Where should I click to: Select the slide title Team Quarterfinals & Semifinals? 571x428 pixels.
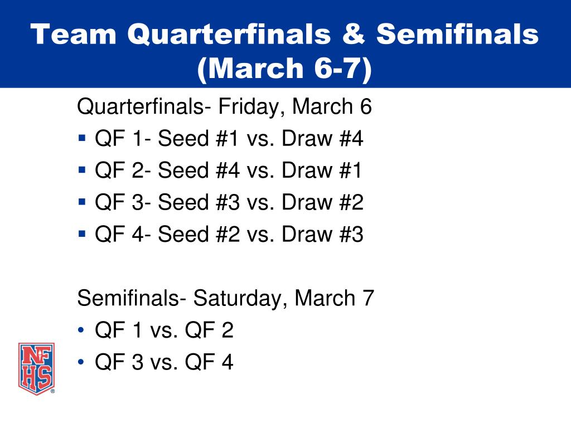click(x=284, y=34)
